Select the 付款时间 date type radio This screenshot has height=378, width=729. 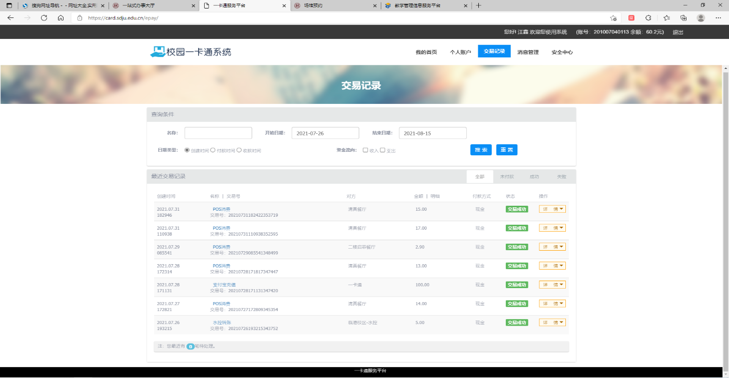213,150
